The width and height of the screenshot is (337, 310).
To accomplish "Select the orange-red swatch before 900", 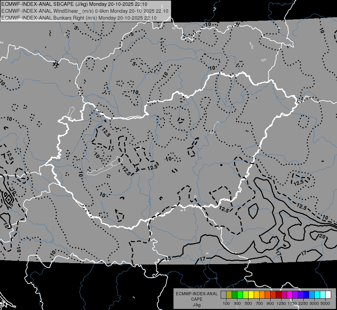I will (x=267, y=294).
